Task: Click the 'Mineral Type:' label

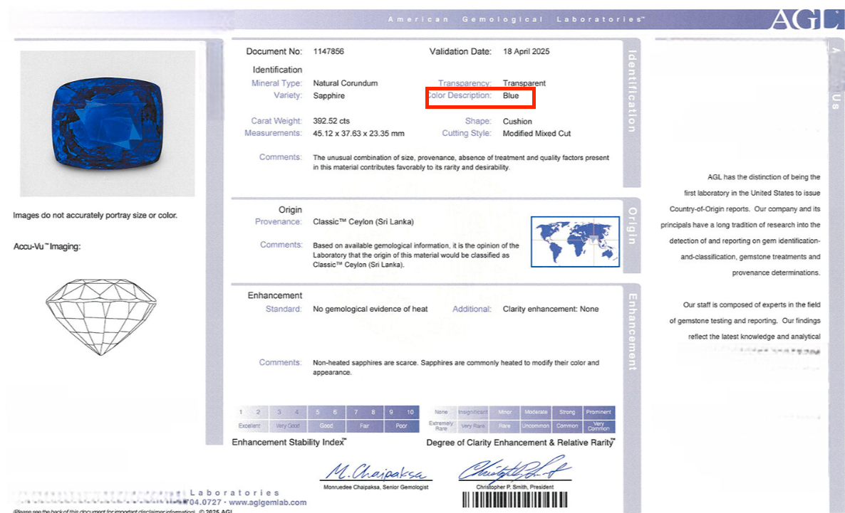Action: (276, 83)
